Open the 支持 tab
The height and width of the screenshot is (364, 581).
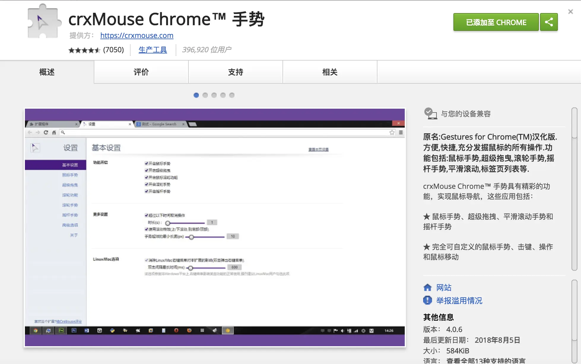(235, 72)
